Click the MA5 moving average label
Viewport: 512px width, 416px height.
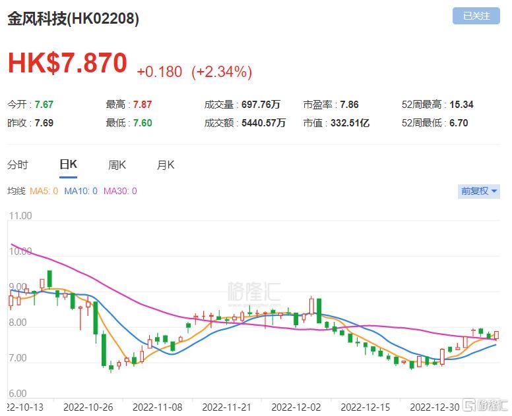[x=44, y=191]
